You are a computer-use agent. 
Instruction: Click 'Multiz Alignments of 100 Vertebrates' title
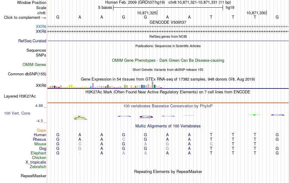(168, 126)
